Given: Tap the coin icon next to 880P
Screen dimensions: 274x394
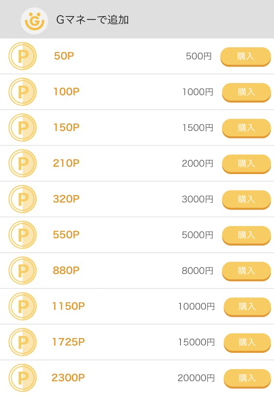Looking at the screenshot, I should [23, 271].
